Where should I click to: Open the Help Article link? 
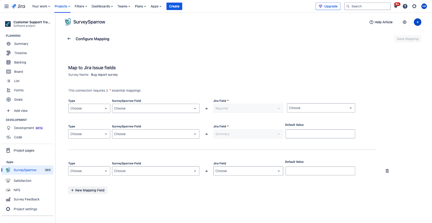[381, 22]
